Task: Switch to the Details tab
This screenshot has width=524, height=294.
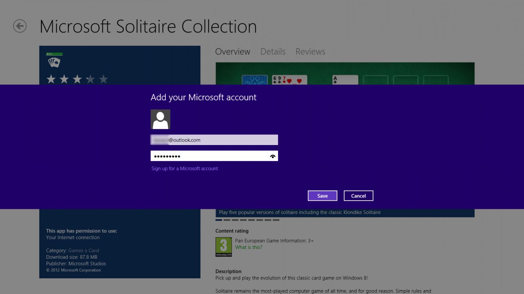Action: click(273, 51)
